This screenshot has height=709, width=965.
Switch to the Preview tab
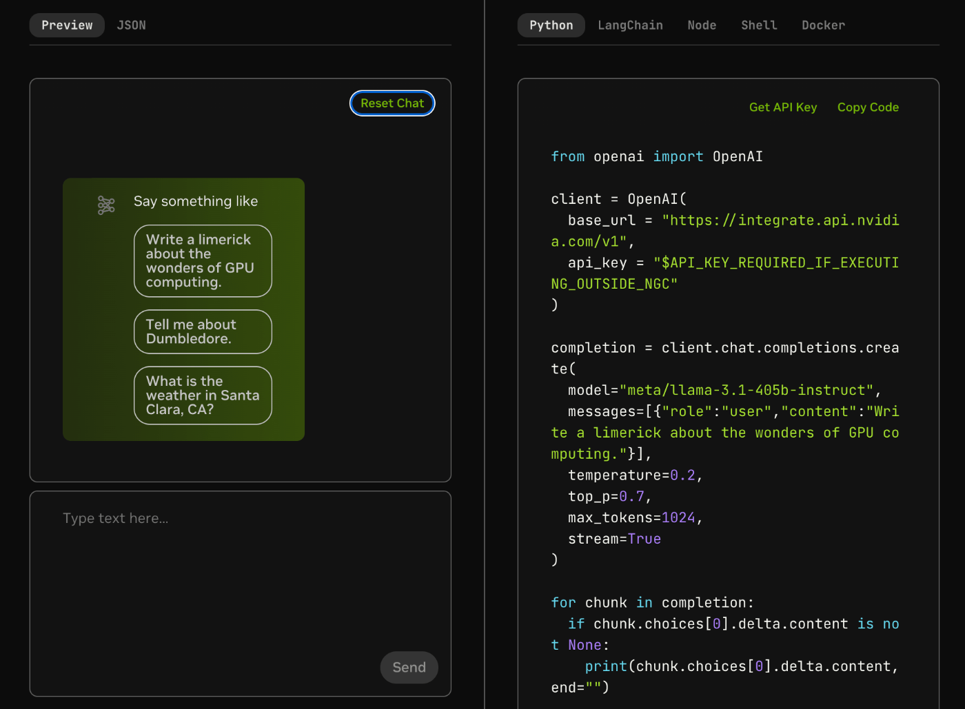[67, 25]
